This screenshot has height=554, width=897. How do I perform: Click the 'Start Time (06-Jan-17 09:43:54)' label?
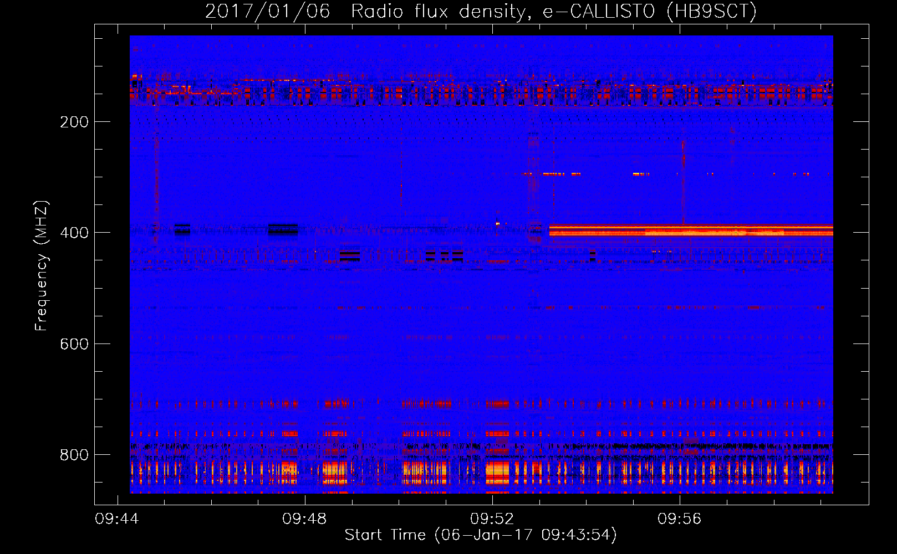tap(481, 535)
